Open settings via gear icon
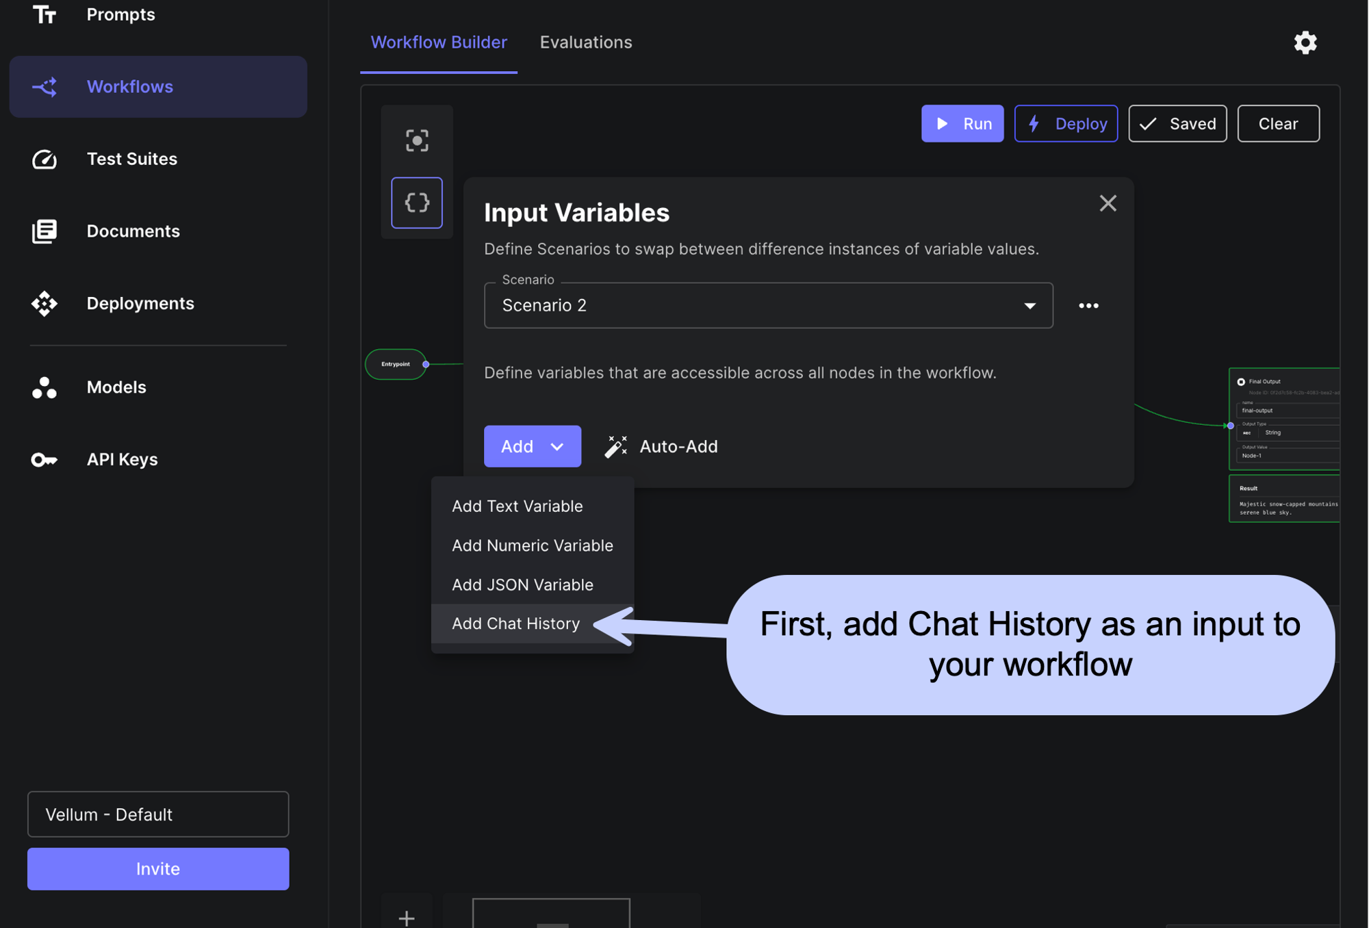Screen dimensions: 1369x928 (x=1305, y=42)
